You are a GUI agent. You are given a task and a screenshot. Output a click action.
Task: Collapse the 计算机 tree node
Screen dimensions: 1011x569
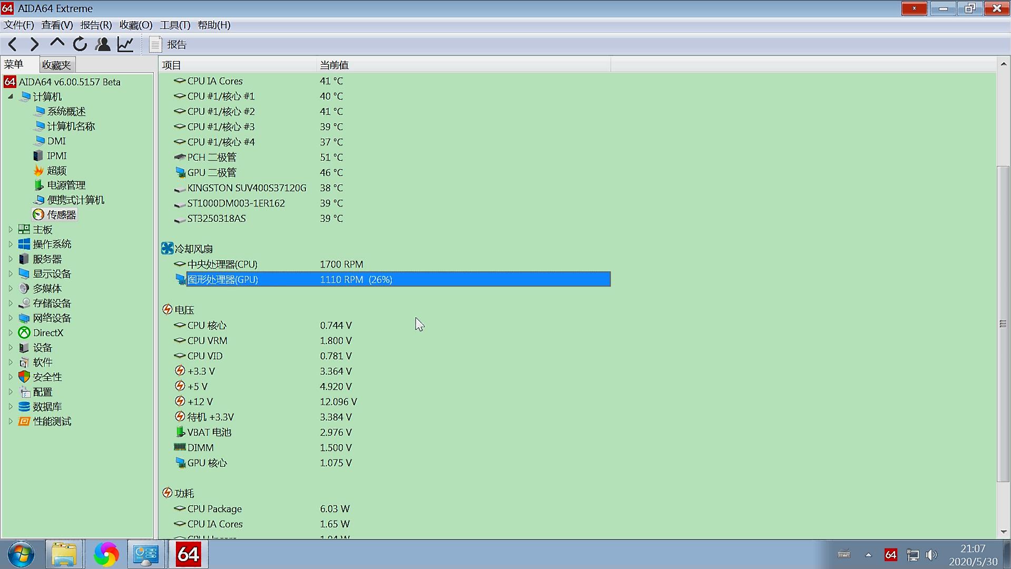(x=11, y=96)
